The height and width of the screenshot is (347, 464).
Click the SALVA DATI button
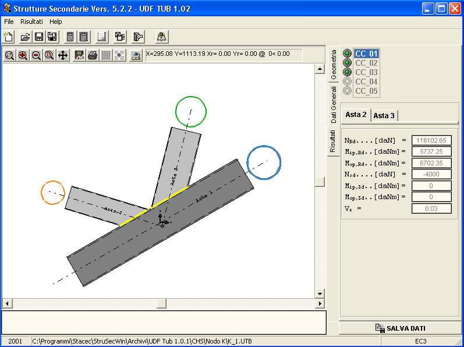tap(401, 328)
